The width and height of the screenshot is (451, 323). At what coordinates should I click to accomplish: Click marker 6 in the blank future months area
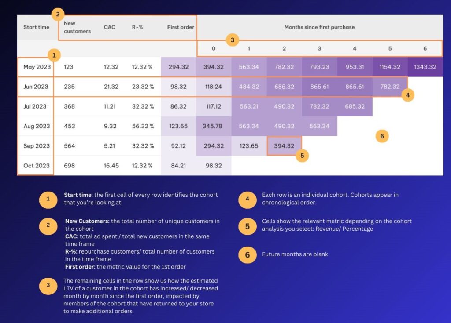pos(382,136)
